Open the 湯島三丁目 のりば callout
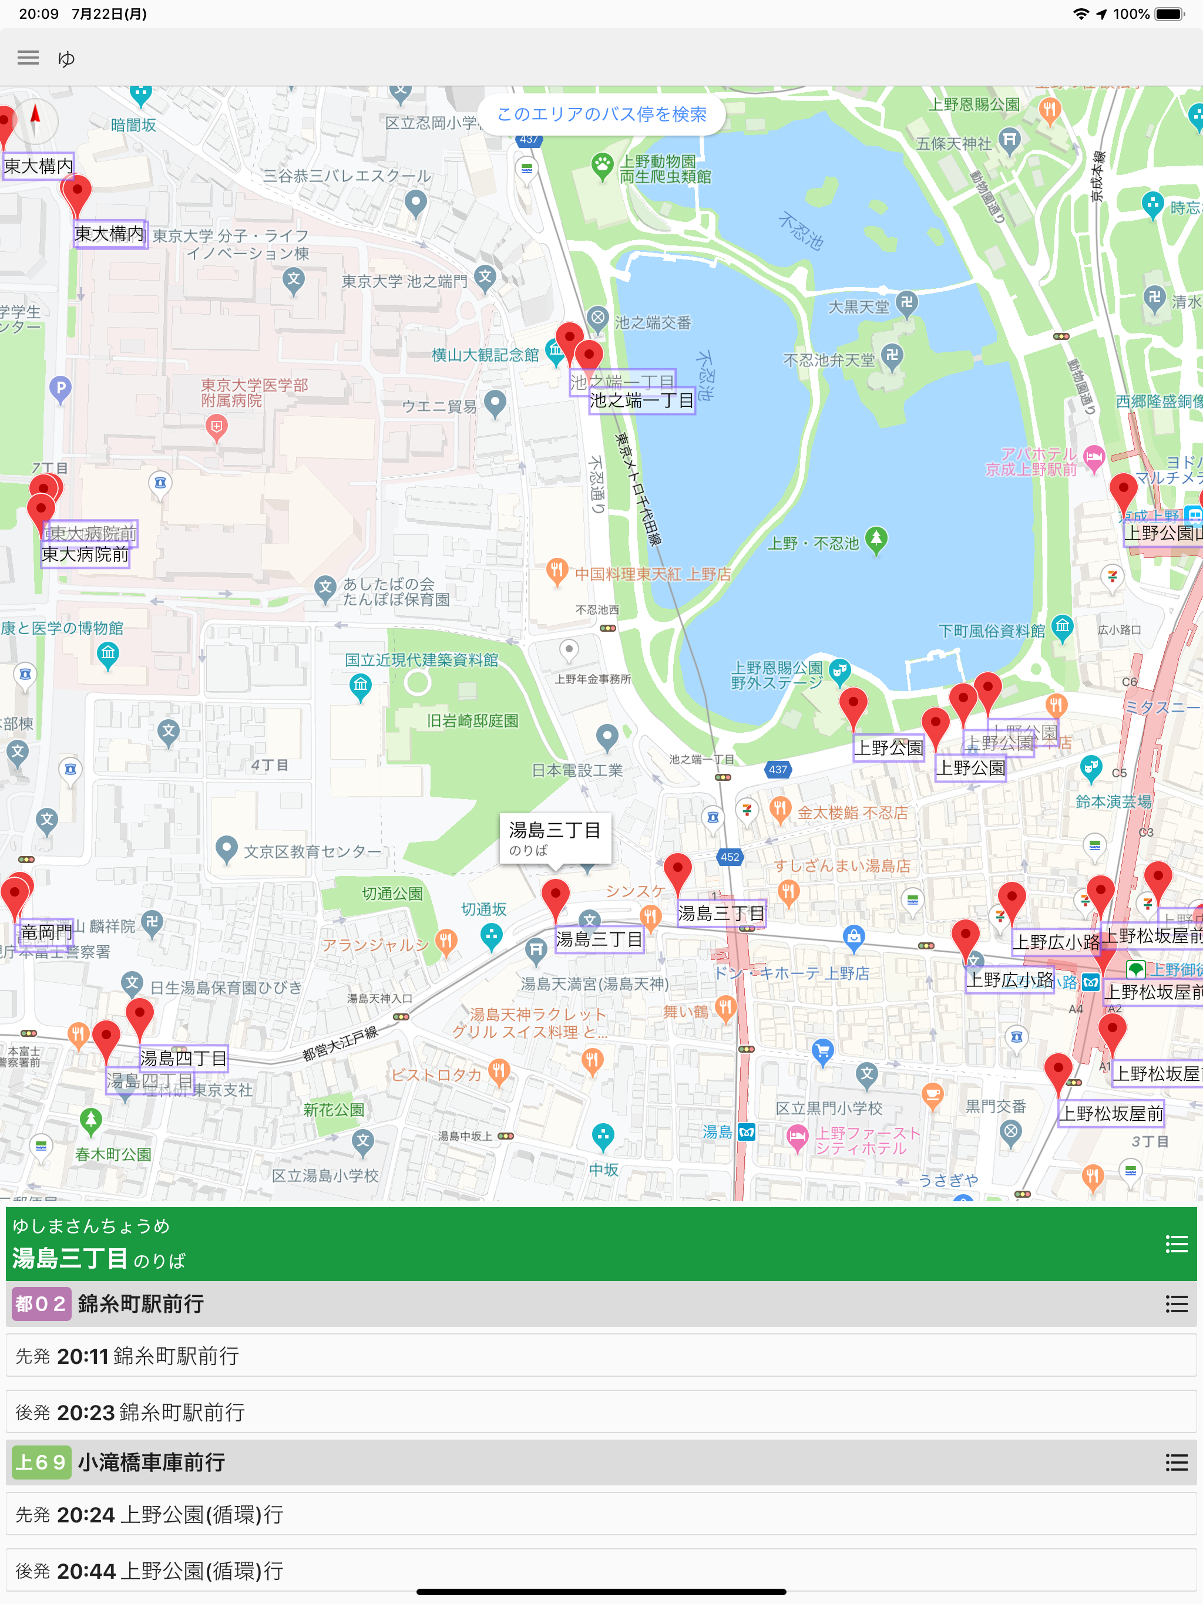The height and width of the screenshot is (1604, 1203). point(555,838)
